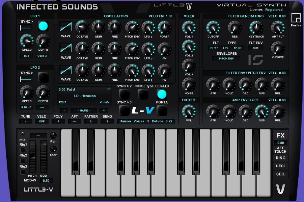Disable the LEGATO button
The height and width of the screenshot is (202, 304).
pos(162,94)
